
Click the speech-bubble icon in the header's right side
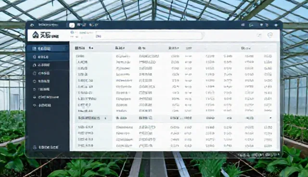pyautogui.click(x=259, y=35)
